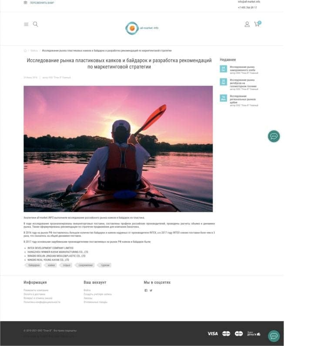
Task: Click the 'Перезвонить вам?' callback link
Action: tap(42, 3)
